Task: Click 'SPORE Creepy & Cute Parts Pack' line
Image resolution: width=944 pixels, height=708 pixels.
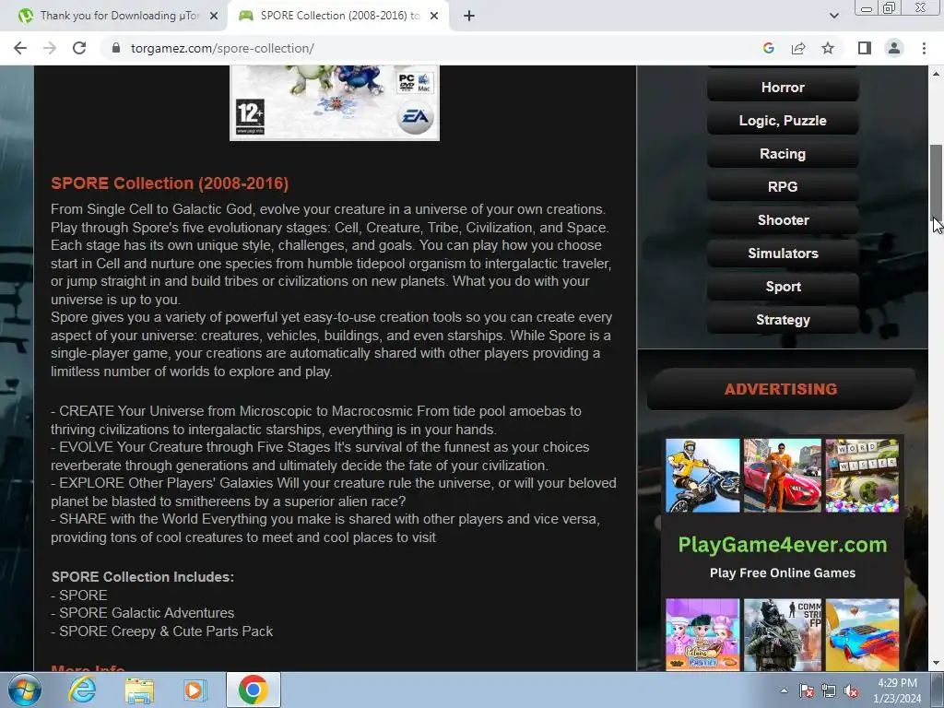Action: (x=162, y=631)
